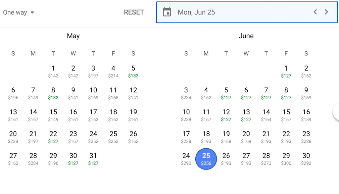Pick May 13 priced at $161
Image resolution: width=339 pixels, height=194 pixels.
click(x=13, y=115)
